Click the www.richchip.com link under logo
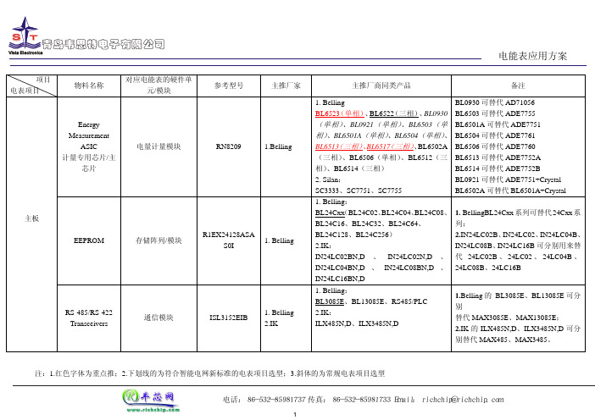This screenshot has width=595, height=420. click(153, 410)
